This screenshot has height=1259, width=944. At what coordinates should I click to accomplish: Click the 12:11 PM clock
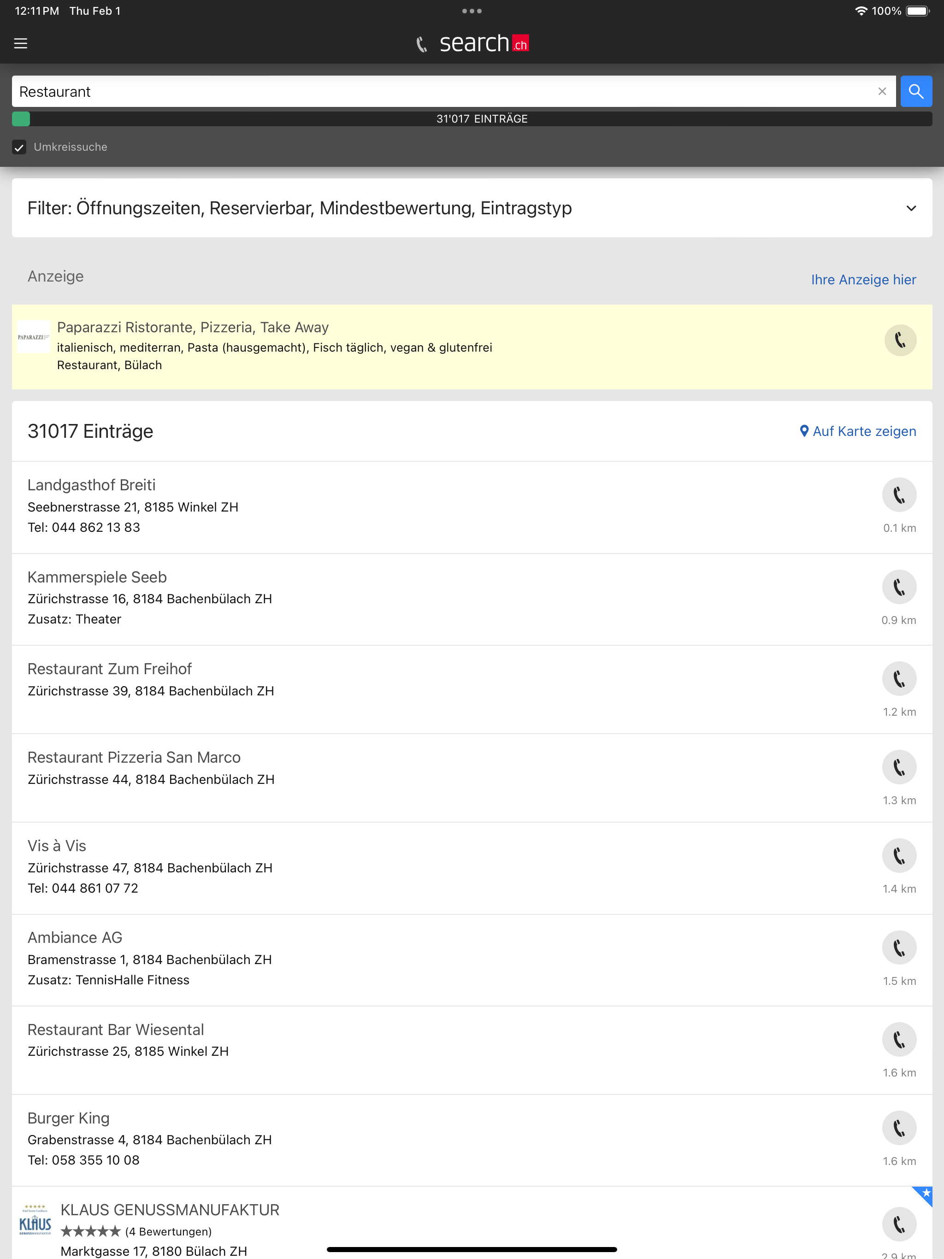pyautogui.click(x=37, y=11)
